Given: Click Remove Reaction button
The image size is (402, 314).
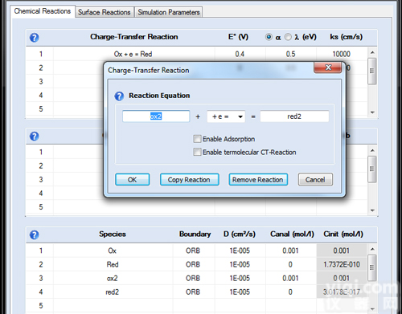Looking at the screenshot, I should [x=258, y=180].
